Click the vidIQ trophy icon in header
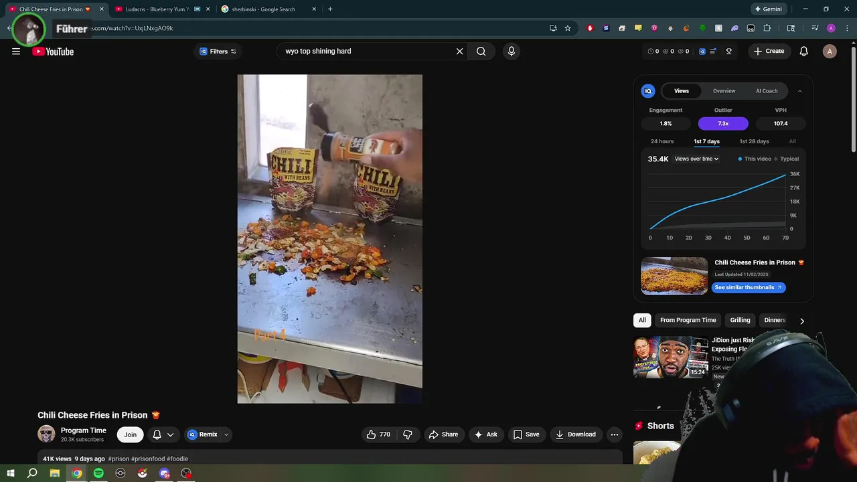This screenshot has height=482, width=857. tap(728, 52)
